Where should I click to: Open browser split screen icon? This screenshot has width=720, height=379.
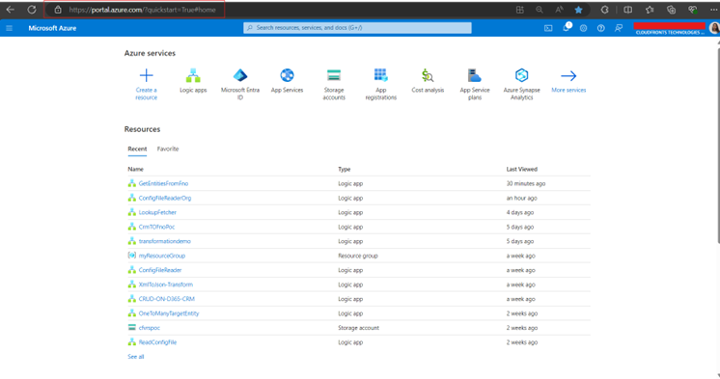click(627, 10)
